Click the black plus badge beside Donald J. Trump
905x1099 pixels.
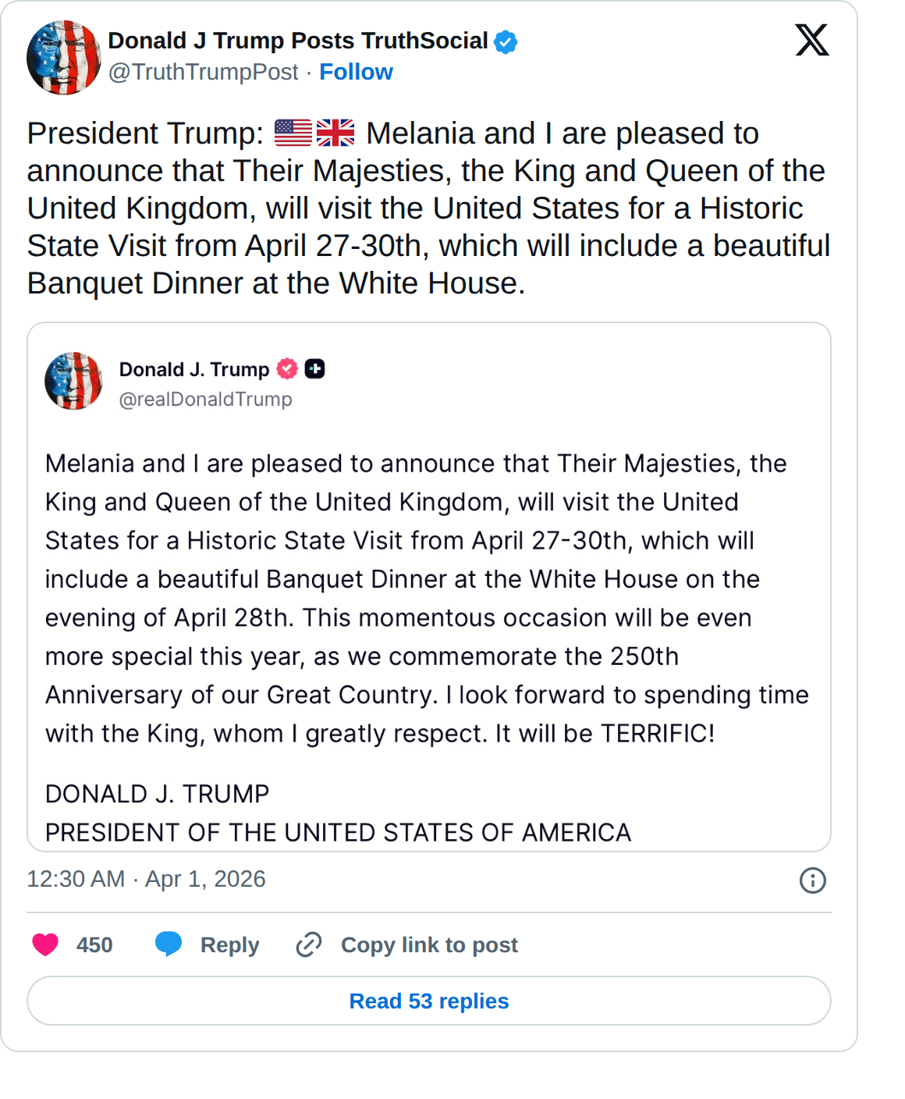[x=314, y=368]
